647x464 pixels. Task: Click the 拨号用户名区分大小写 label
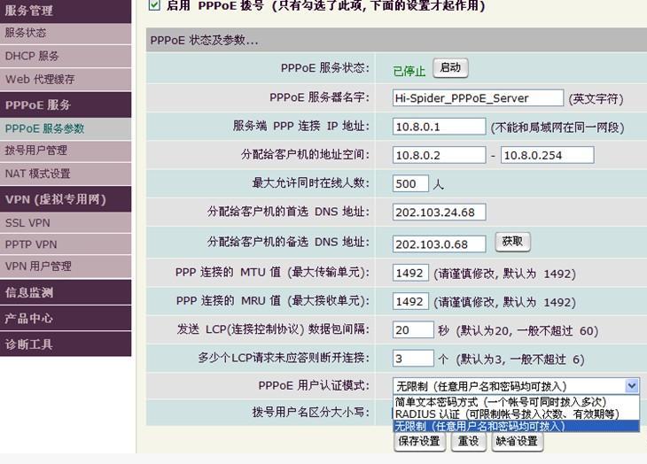(311, 412)
